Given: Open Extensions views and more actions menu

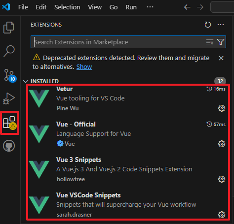Looking at the screenshot, I should (221, 25).
